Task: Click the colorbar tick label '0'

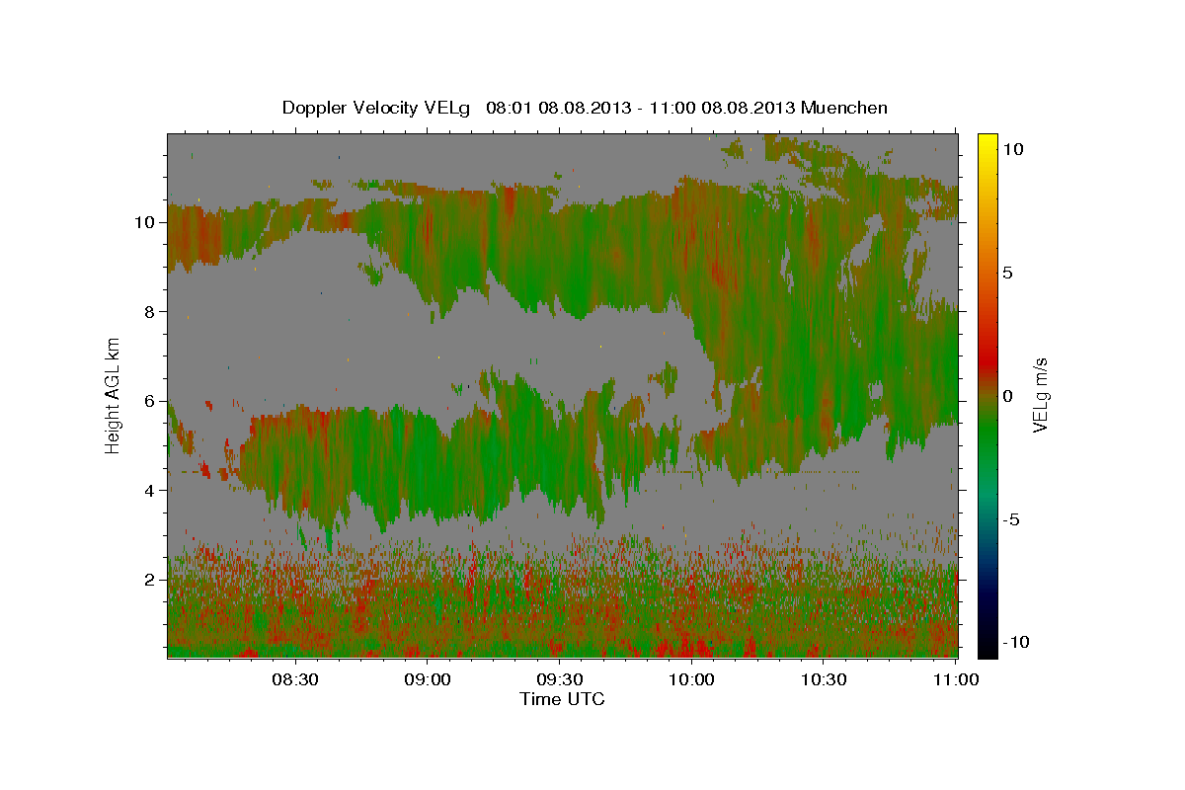Action: click(1007, 396)
